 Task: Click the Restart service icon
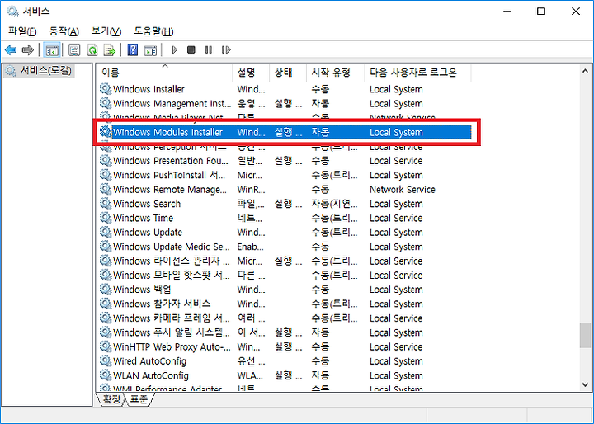pos(226,49)
